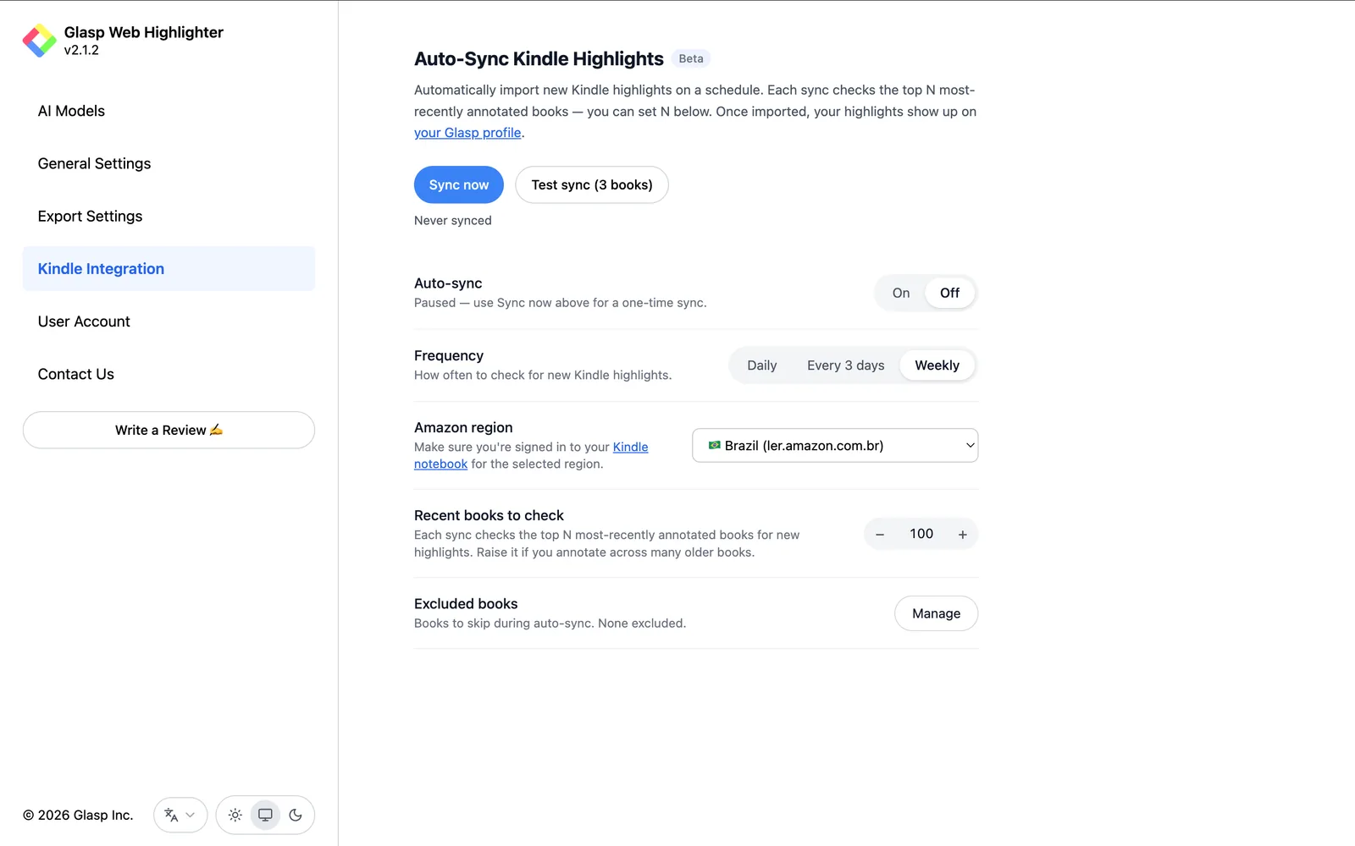Increase recent books count with plus
Viewport: 1355px width, 846px height.
(x=963, y=535)
